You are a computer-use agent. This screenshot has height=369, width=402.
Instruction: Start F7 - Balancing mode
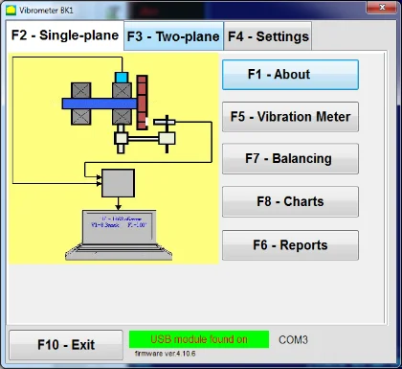pos(290,159)
